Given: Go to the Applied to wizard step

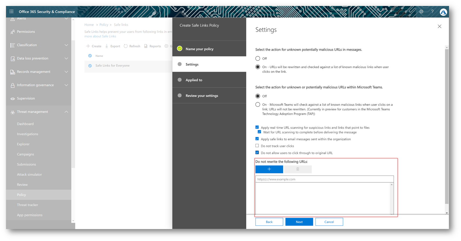Looking at the screenshot, I should point(209,80).
